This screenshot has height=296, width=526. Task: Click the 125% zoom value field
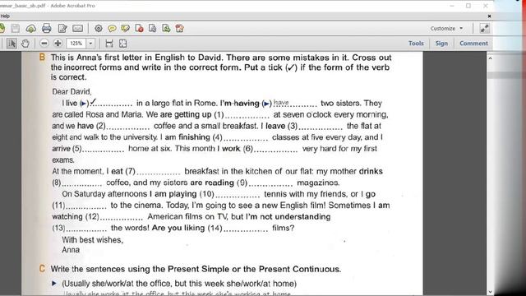[76, 44]
